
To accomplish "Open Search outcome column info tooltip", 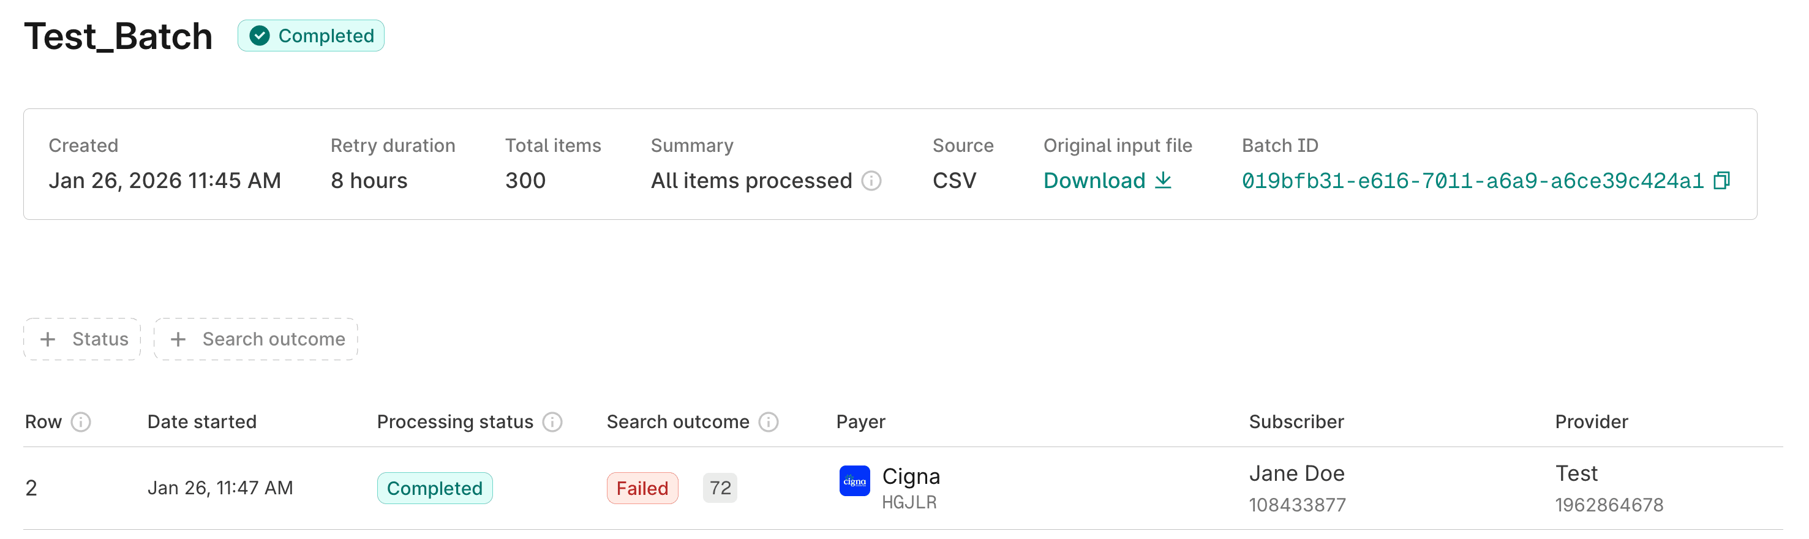I will [770, 421].
